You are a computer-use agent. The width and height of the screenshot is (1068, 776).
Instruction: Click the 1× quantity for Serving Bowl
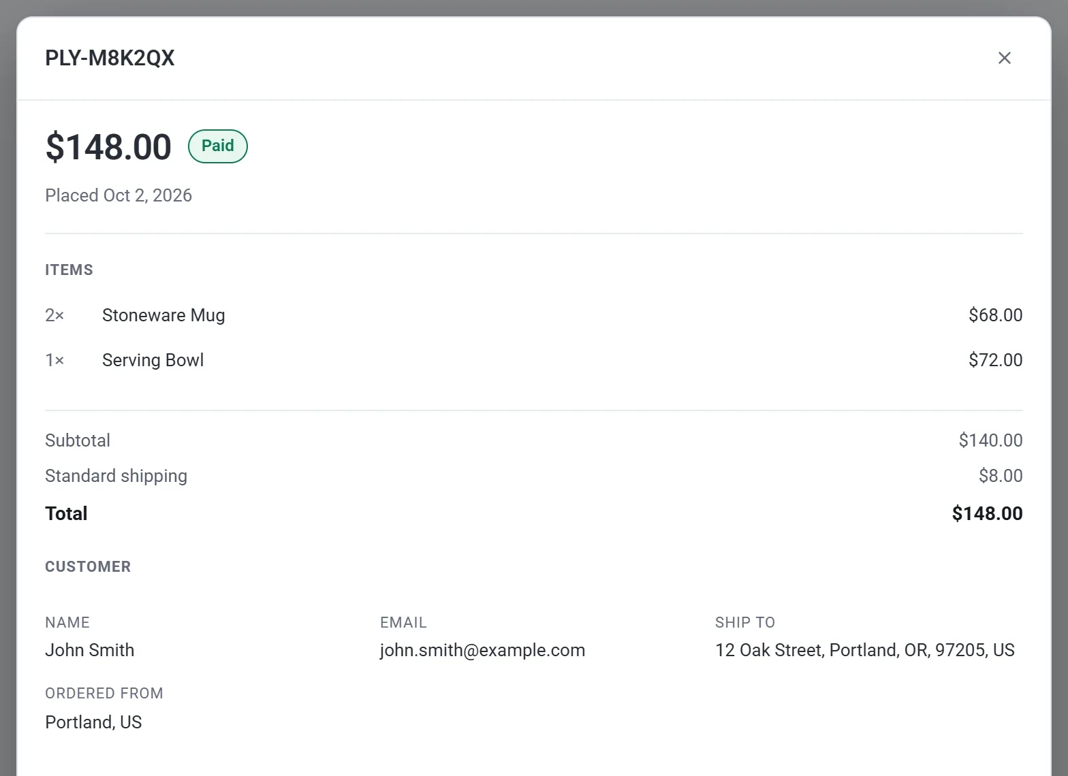pos(54,360)
